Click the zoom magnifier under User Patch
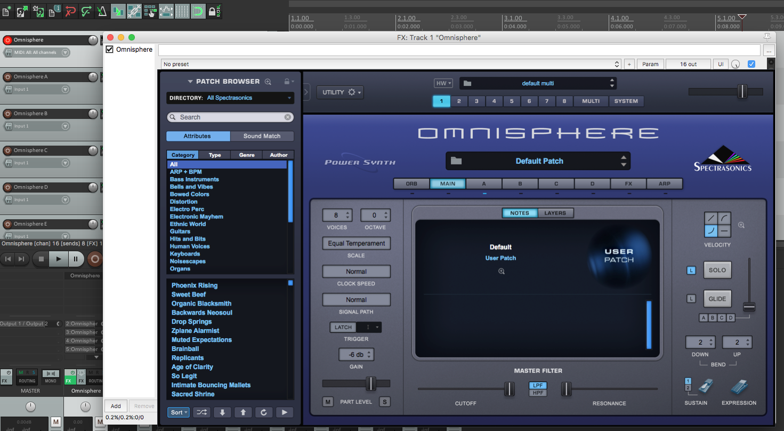 coord(502,271)
